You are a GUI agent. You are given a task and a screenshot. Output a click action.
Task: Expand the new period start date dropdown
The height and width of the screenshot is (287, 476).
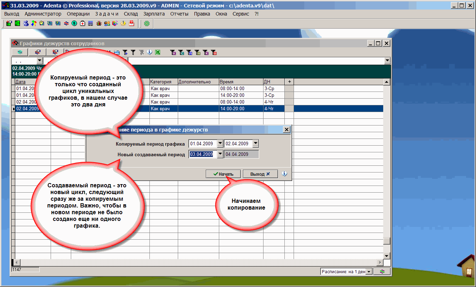[220, 154]
